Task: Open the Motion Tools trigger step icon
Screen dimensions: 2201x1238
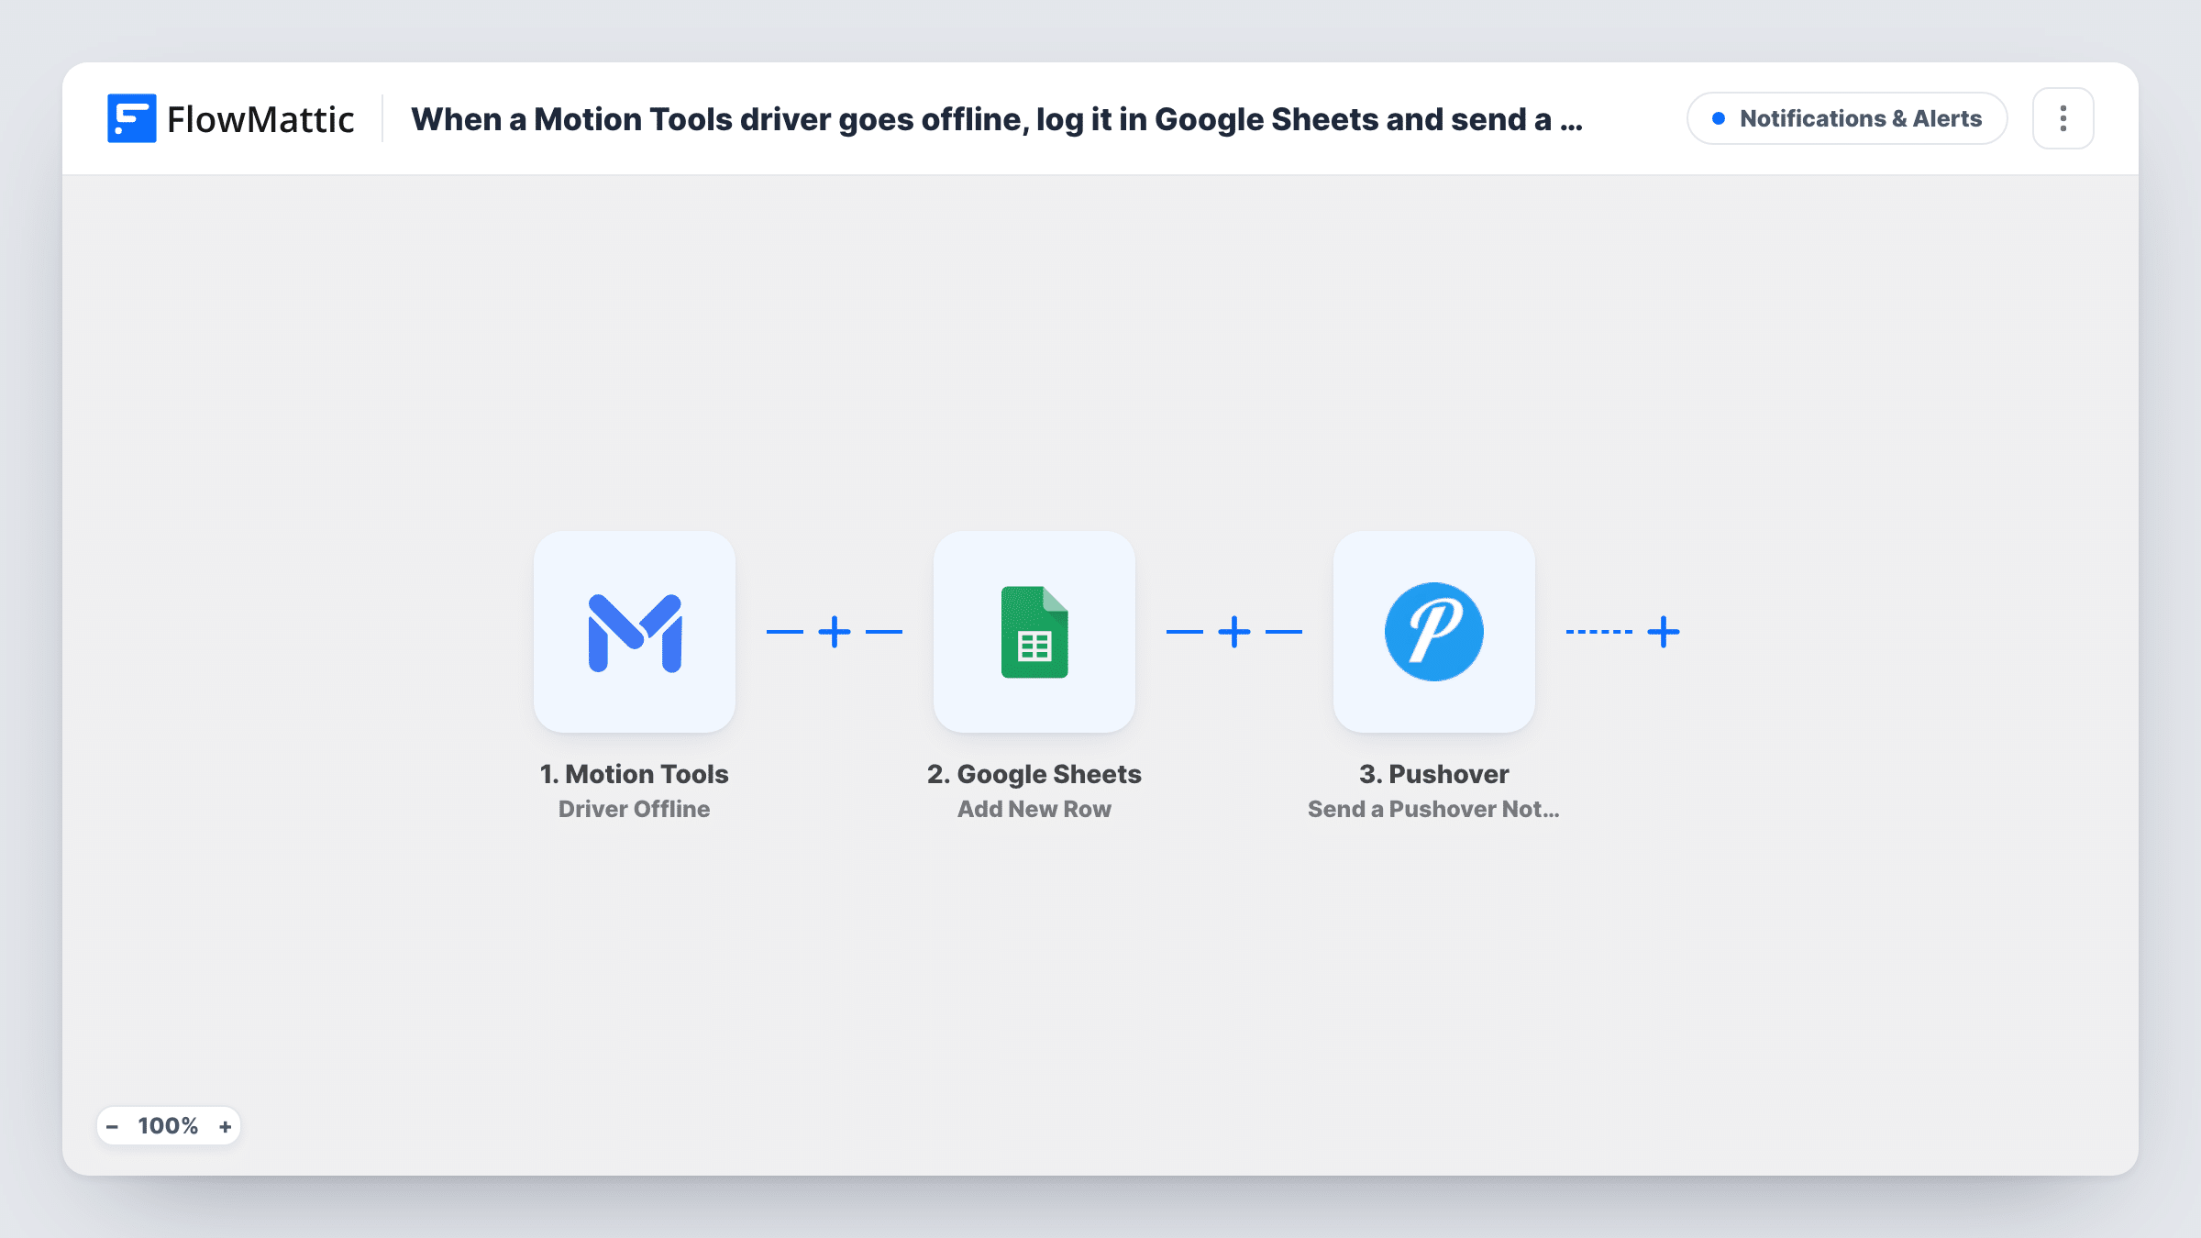Action: tap(635, 632)
